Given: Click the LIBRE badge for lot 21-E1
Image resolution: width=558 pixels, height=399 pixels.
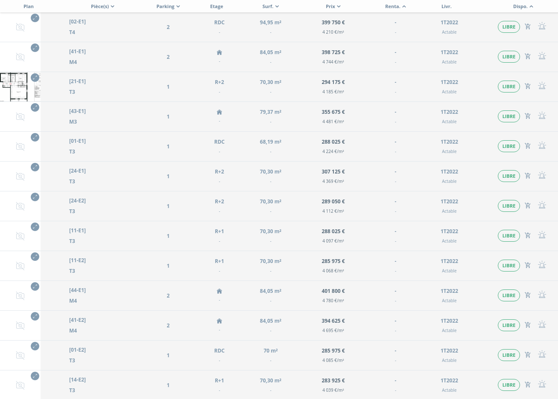Looking at the screenshot, I should coord(508,87).
